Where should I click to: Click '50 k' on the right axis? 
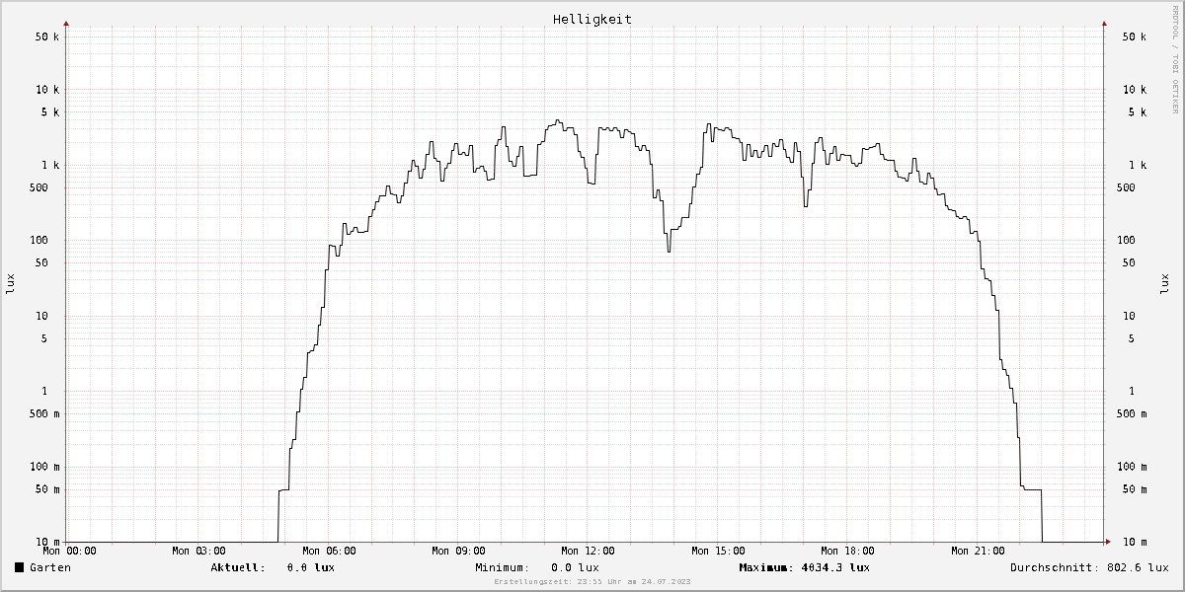(x=1134, y=37)
